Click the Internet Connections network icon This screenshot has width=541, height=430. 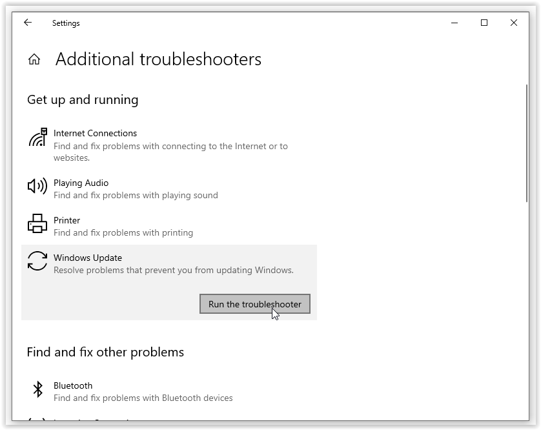[x=37, y=137]
